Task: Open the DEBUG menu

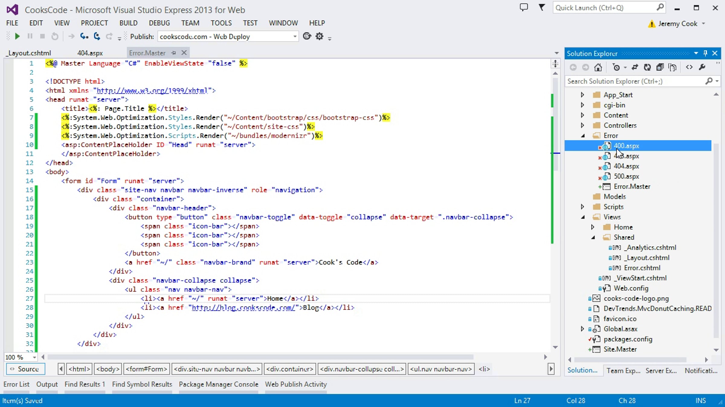Action: click(159, 23)
